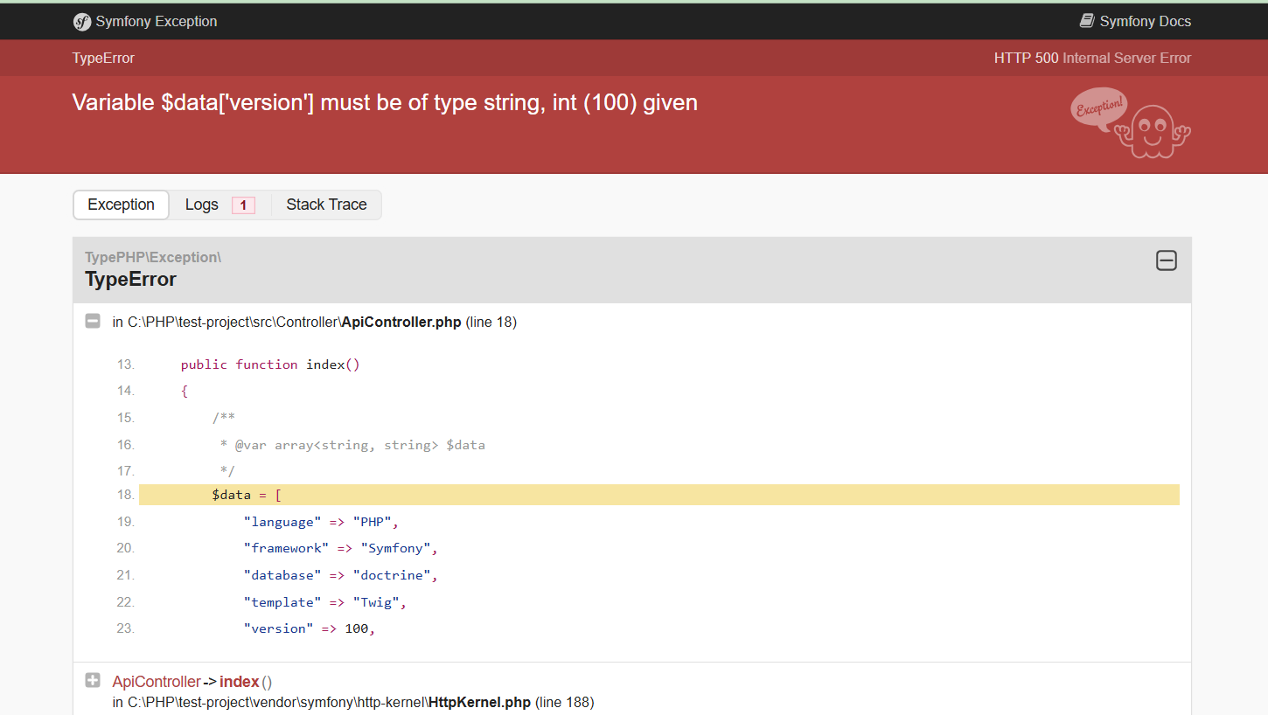Click code line '"template" => "Twig",'

click(x=325, y=602)
